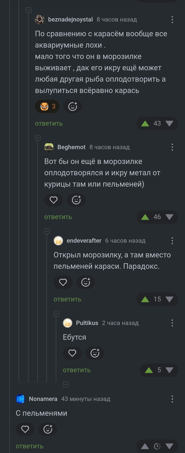Collapse beznadejnoystal's comment thread
Screen dimensions: 185x453
29,10
